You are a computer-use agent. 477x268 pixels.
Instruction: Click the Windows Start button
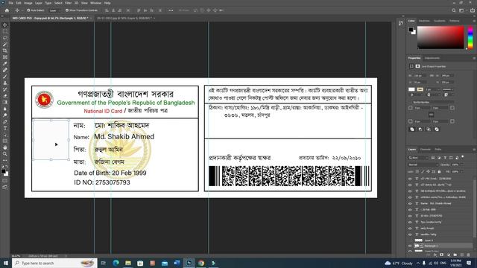pos(5,263)
